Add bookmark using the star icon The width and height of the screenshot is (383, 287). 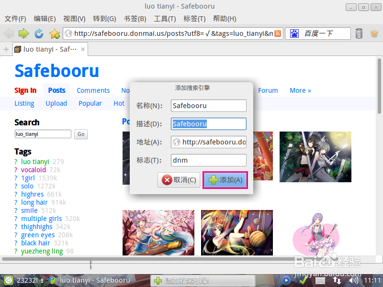(x=55, y=33)
